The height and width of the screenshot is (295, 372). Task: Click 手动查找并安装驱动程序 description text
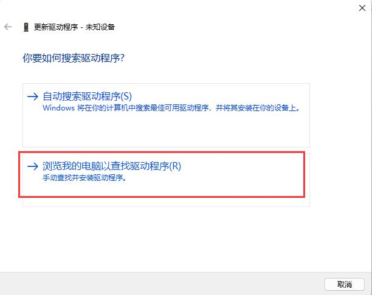84,178
